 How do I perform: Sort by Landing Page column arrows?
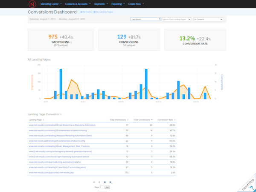point(43,120)
